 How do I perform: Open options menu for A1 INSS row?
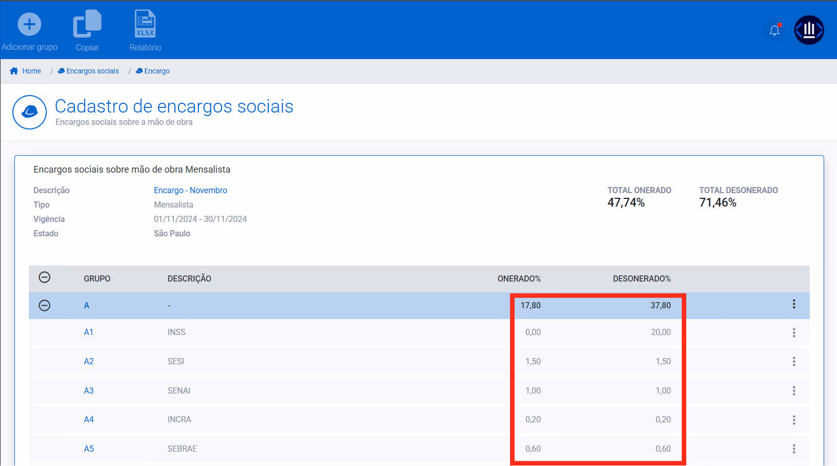(x=794, y=332)
